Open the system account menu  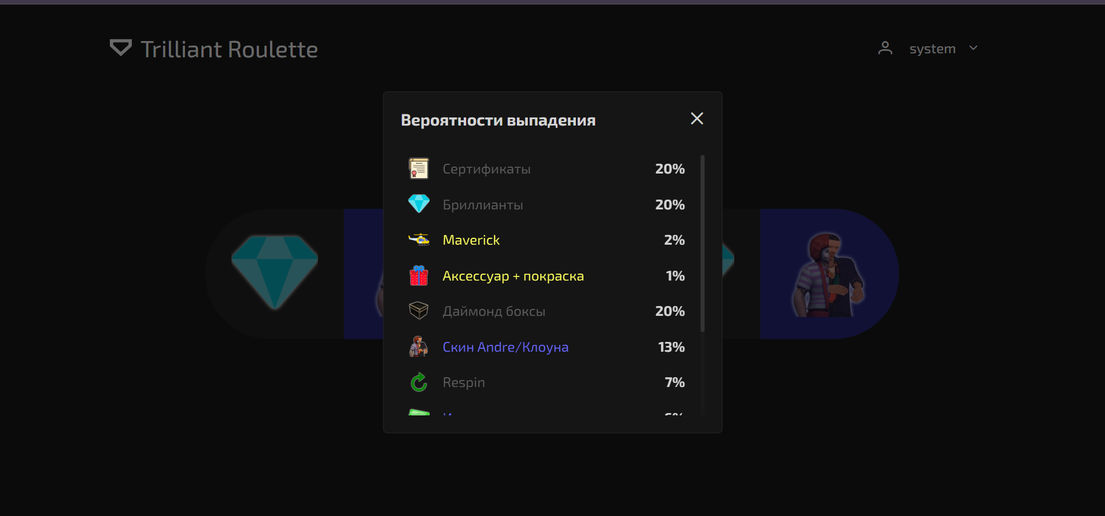click(x=927, y=49)
